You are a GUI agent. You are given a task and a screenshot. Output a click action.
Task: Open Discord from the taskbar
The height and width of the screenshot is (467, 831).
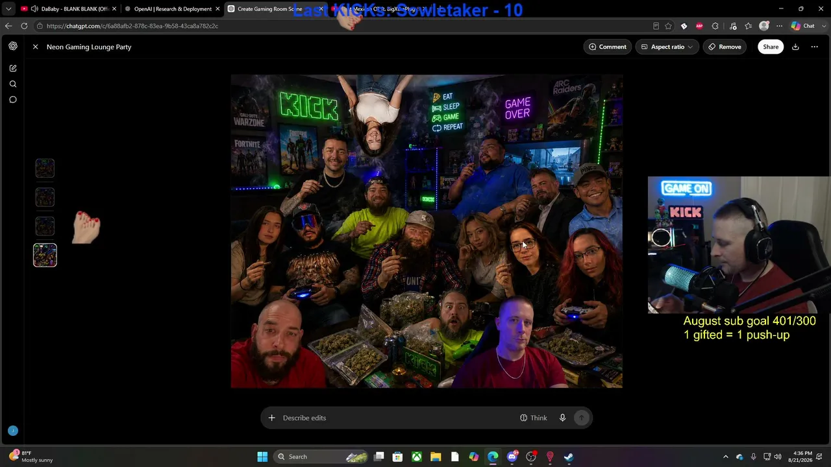(512, 457)
